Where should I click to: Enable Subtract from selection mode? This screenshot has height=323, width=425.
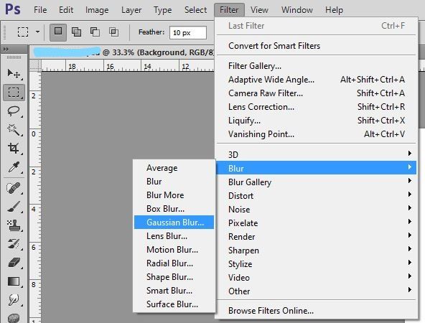point(95,32)
